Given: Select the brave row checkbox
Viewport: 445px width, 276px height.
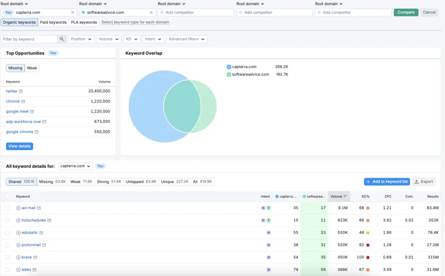Looking at the screenshot, I should click(x=7, y=258).
